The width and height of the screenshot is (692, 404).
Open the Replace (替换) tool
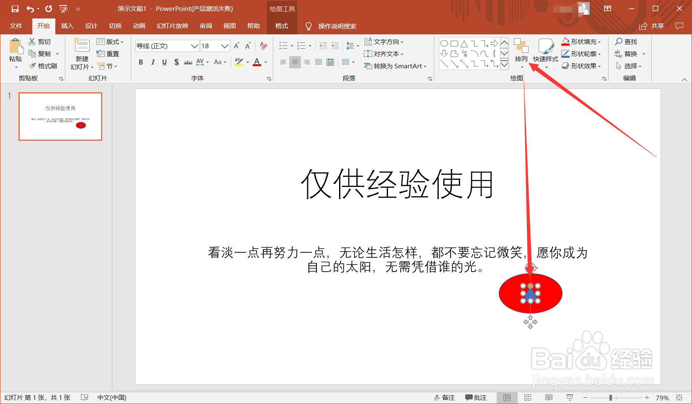point(631,54)
